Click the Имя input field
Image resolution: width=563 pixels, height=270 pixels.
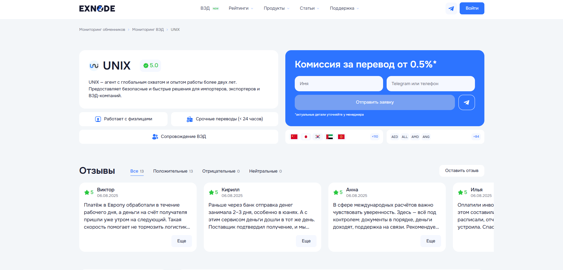point(339,84)
